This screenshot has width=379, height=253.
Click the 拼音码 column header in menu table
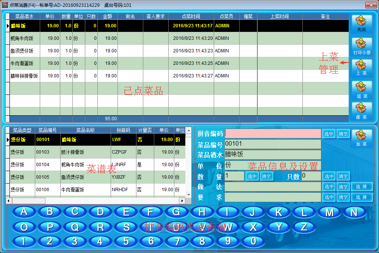[123, 130]
